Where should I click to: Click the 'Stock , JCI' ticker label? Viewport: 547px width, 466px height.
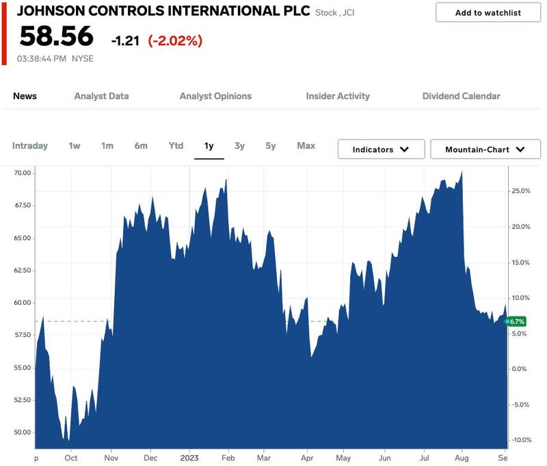(x=334, y=13)
